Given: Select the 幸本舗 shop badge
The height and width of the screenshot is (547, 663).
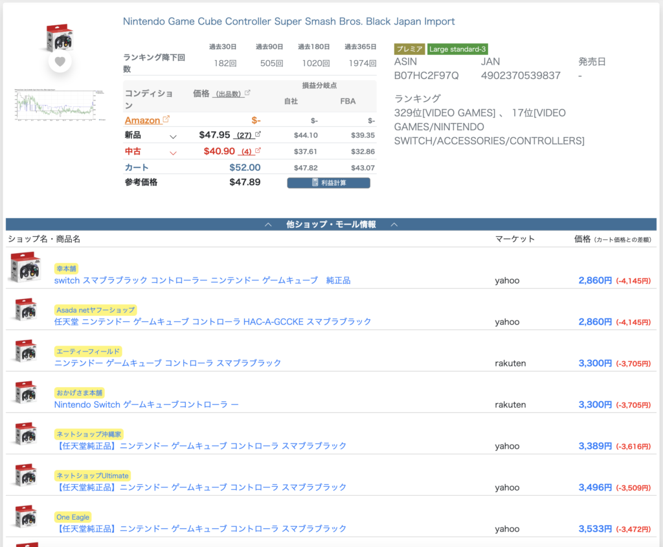Looking at the screenshot, I should (67, 269).
